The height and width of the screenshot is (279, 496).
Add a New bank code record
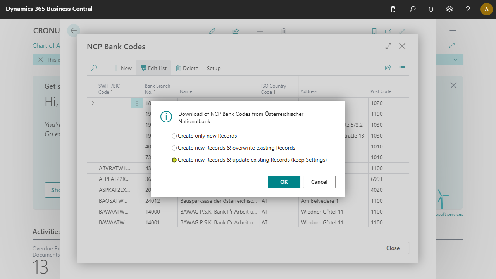(x=122, y=68)
